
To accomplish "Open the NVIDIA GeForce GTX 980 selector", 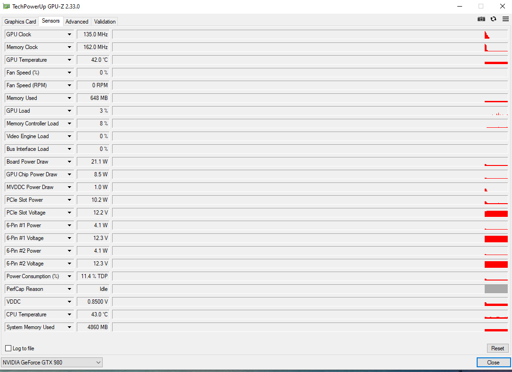I will (x=52, y=362).
